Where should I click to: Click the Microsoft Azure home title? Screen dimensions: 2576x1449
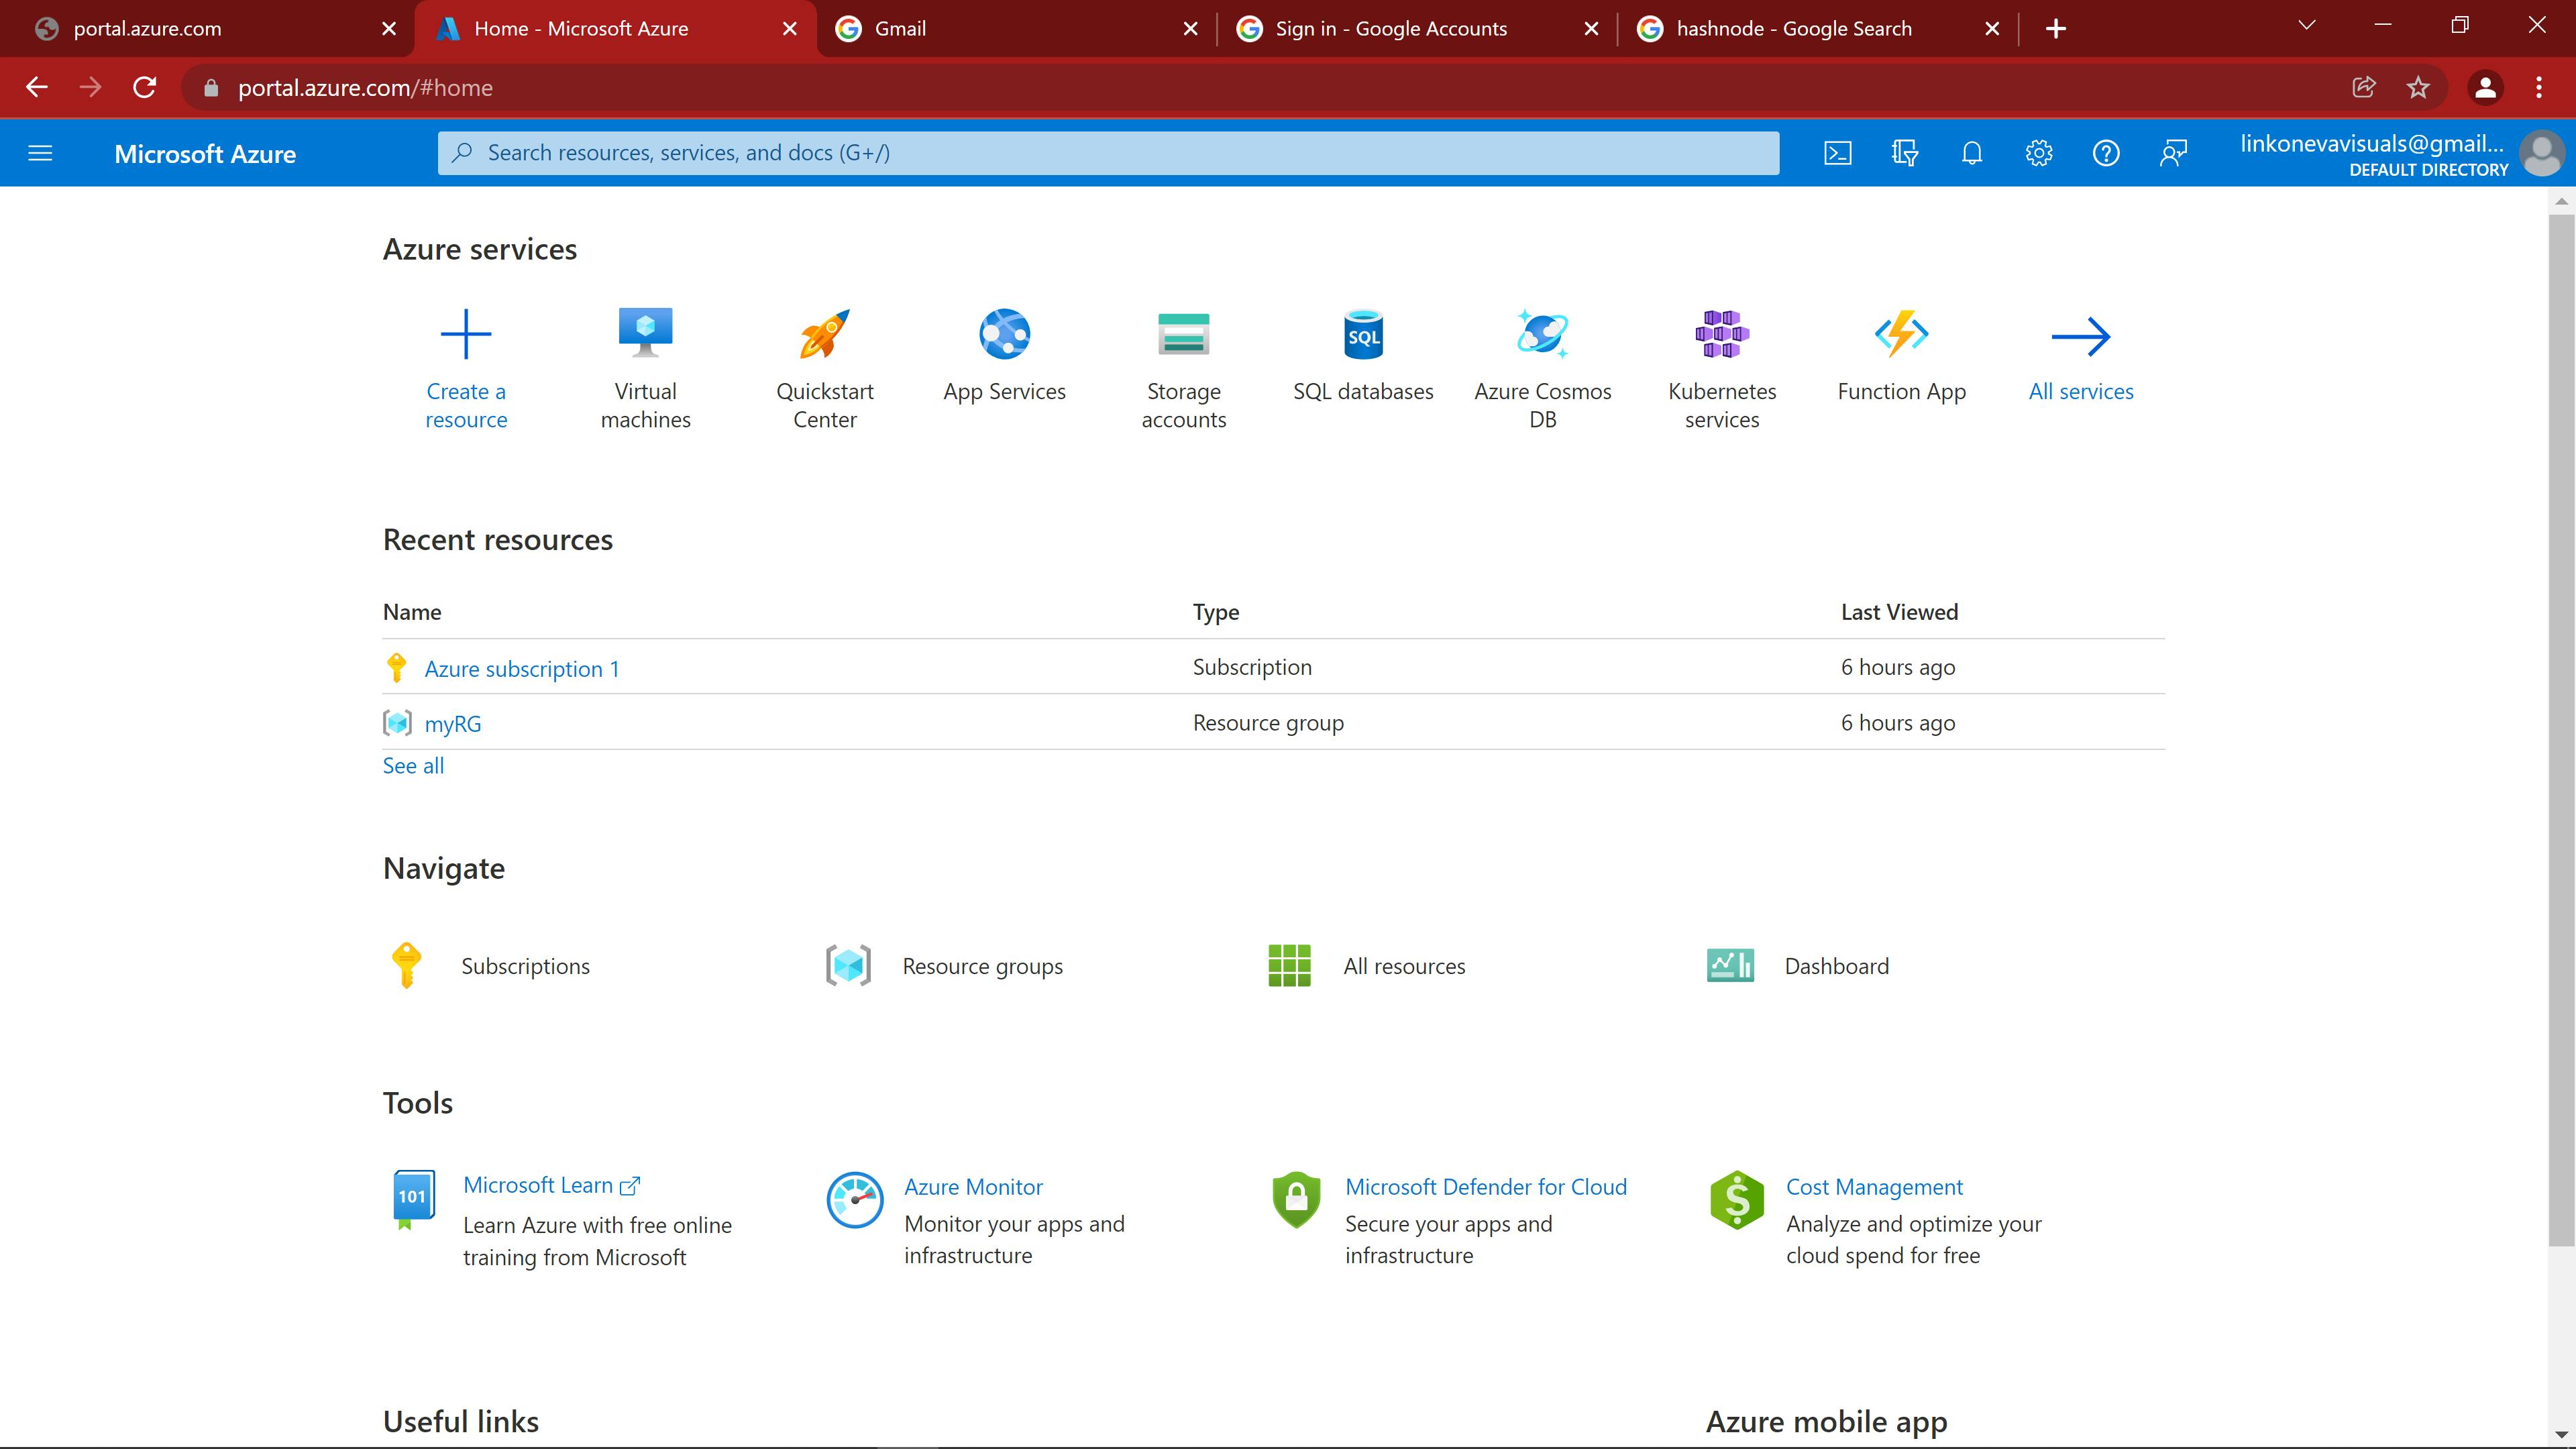(205, 154)
